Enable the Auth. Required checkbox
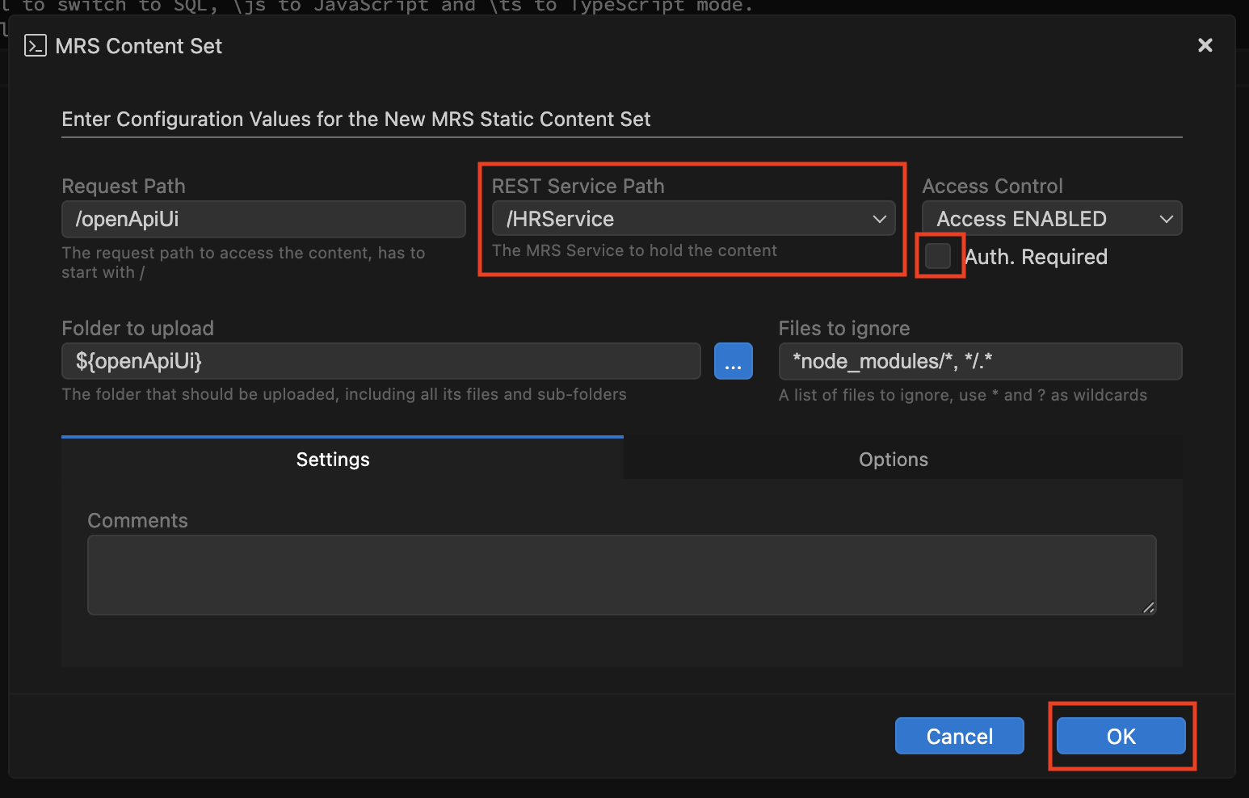This screenshot has height=798, width=1249. [938, 256]
